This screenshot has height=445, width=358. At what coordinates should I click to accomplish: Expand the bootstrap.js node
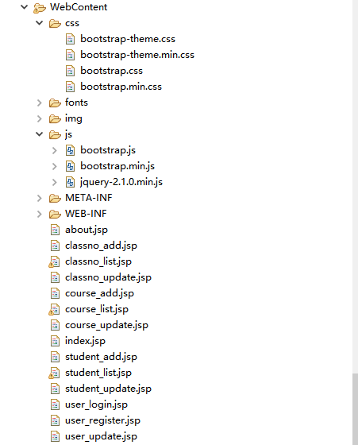click(x=55, y=150)
